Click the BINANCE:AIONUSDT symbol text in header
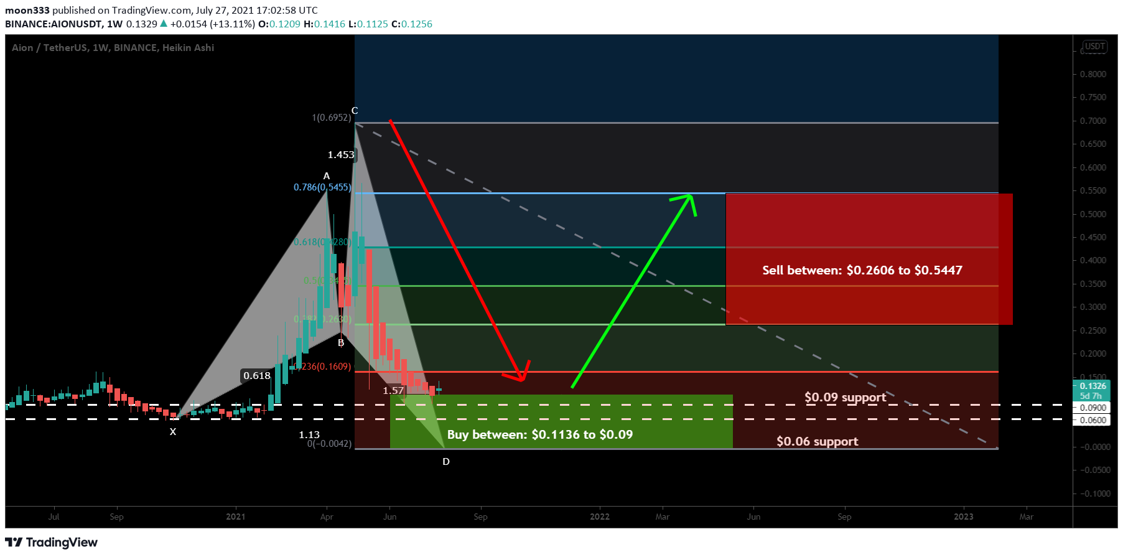The height and width of the screenshot is (557, 1123). click(54, 24)
